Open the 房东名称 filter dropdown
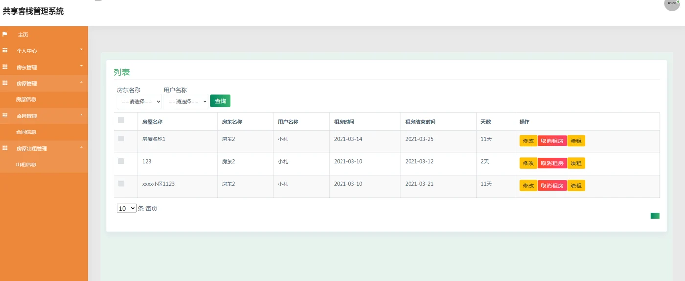The width and height of the screenshot is (685, 281). tap(139, 101)
